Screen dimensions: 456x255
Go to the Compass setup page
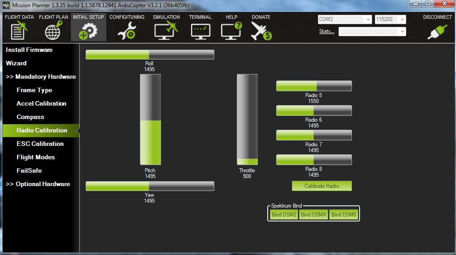click(30, 117)
